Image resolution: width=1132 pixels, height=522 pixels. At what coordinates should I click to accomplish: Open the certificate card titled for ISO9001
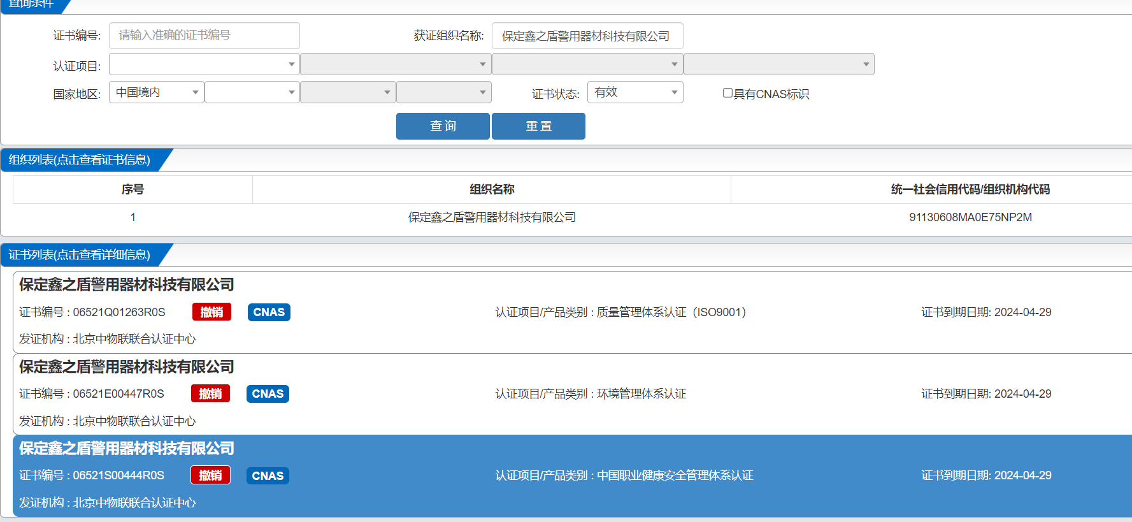127,285
